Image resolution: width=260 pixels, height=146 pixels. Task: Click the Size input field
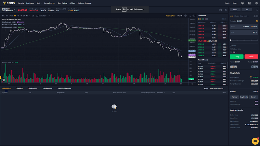pyautogui.click(x=244, y=33)
